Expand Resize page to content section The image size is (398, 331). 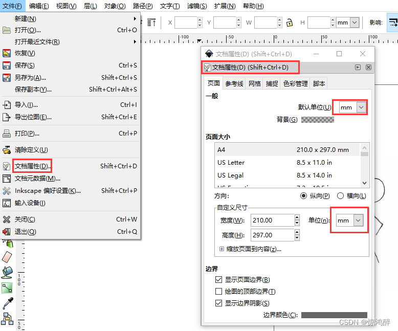222,249
